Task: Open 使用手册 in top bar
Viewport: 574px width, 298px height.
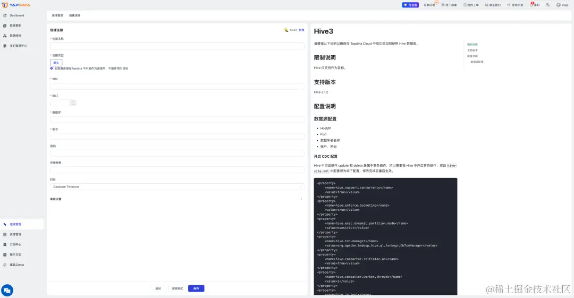Action: tap(515, 5)
